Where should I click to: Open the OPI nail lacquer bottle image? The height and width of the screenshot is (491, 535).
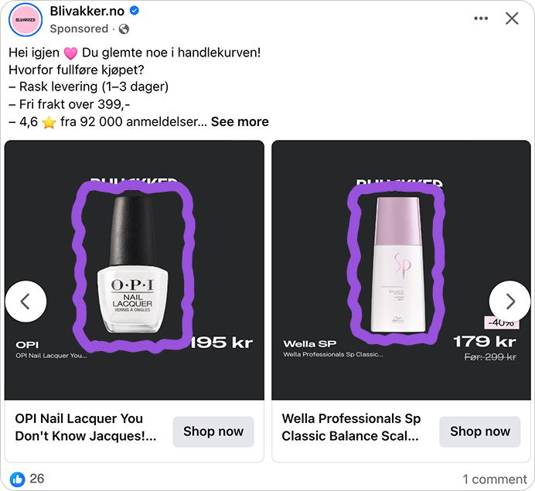point(132,263)
